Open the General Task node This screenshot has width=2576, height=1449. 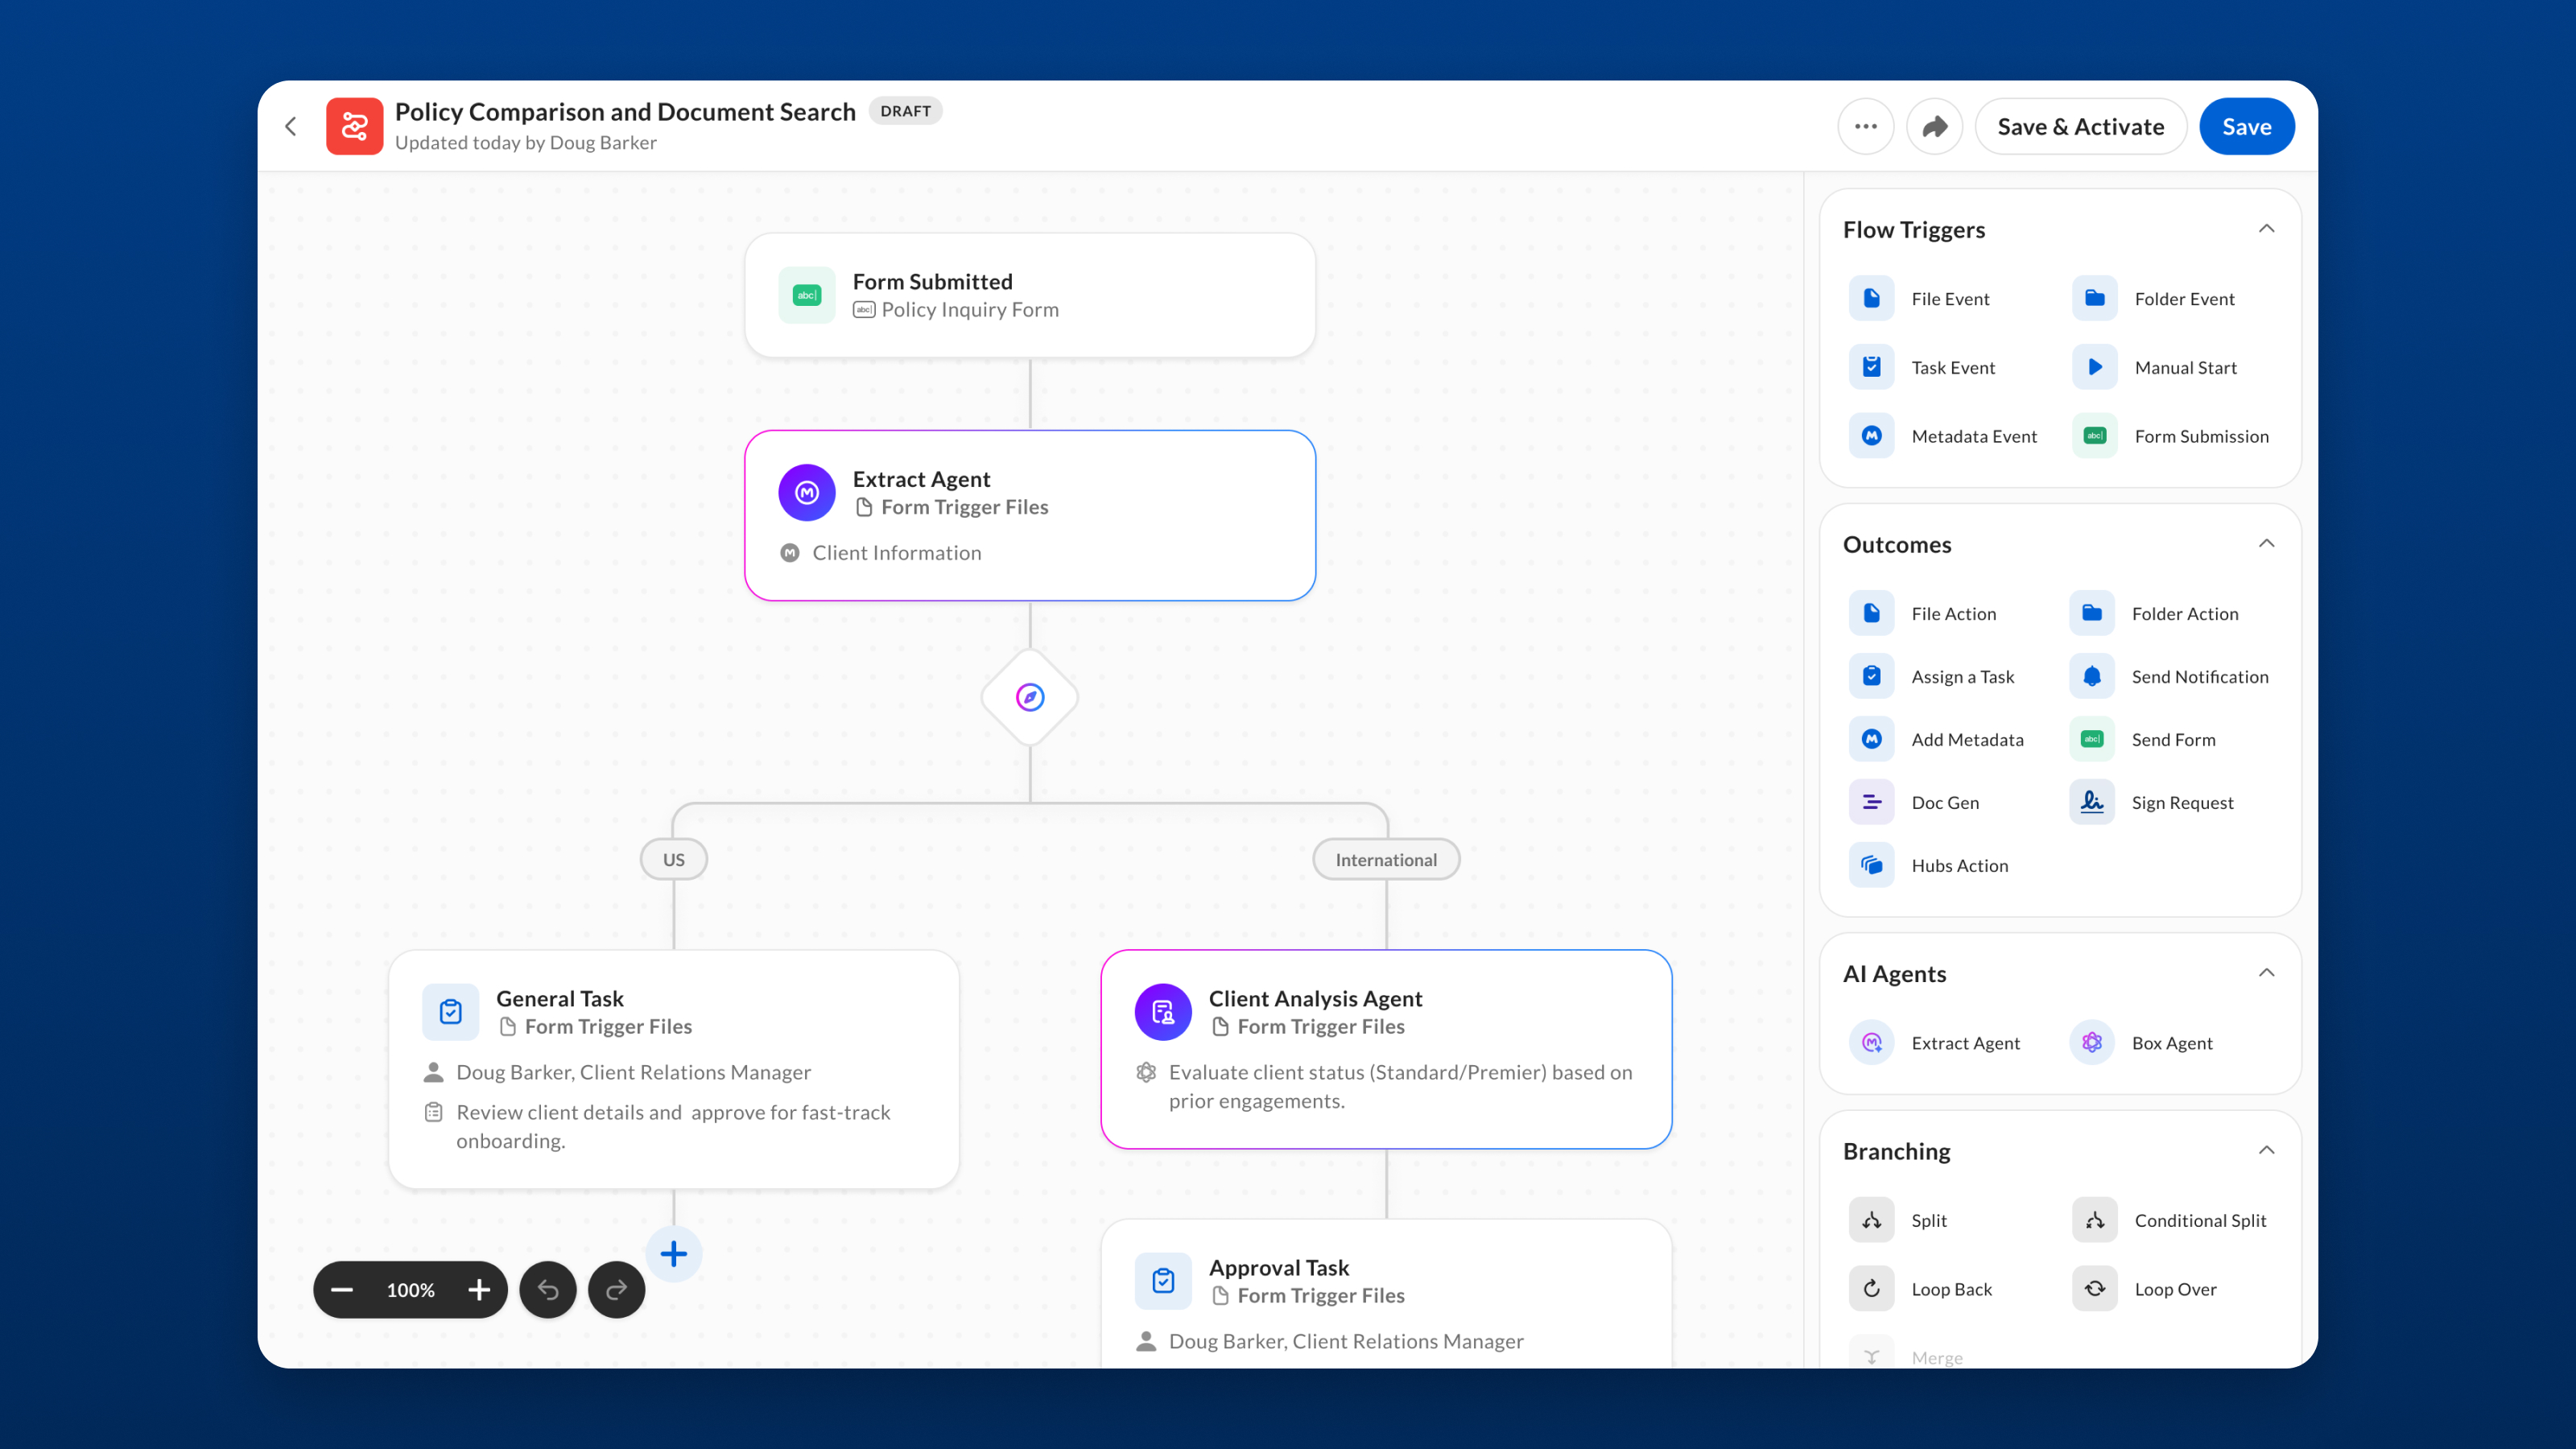[674, 1069]
